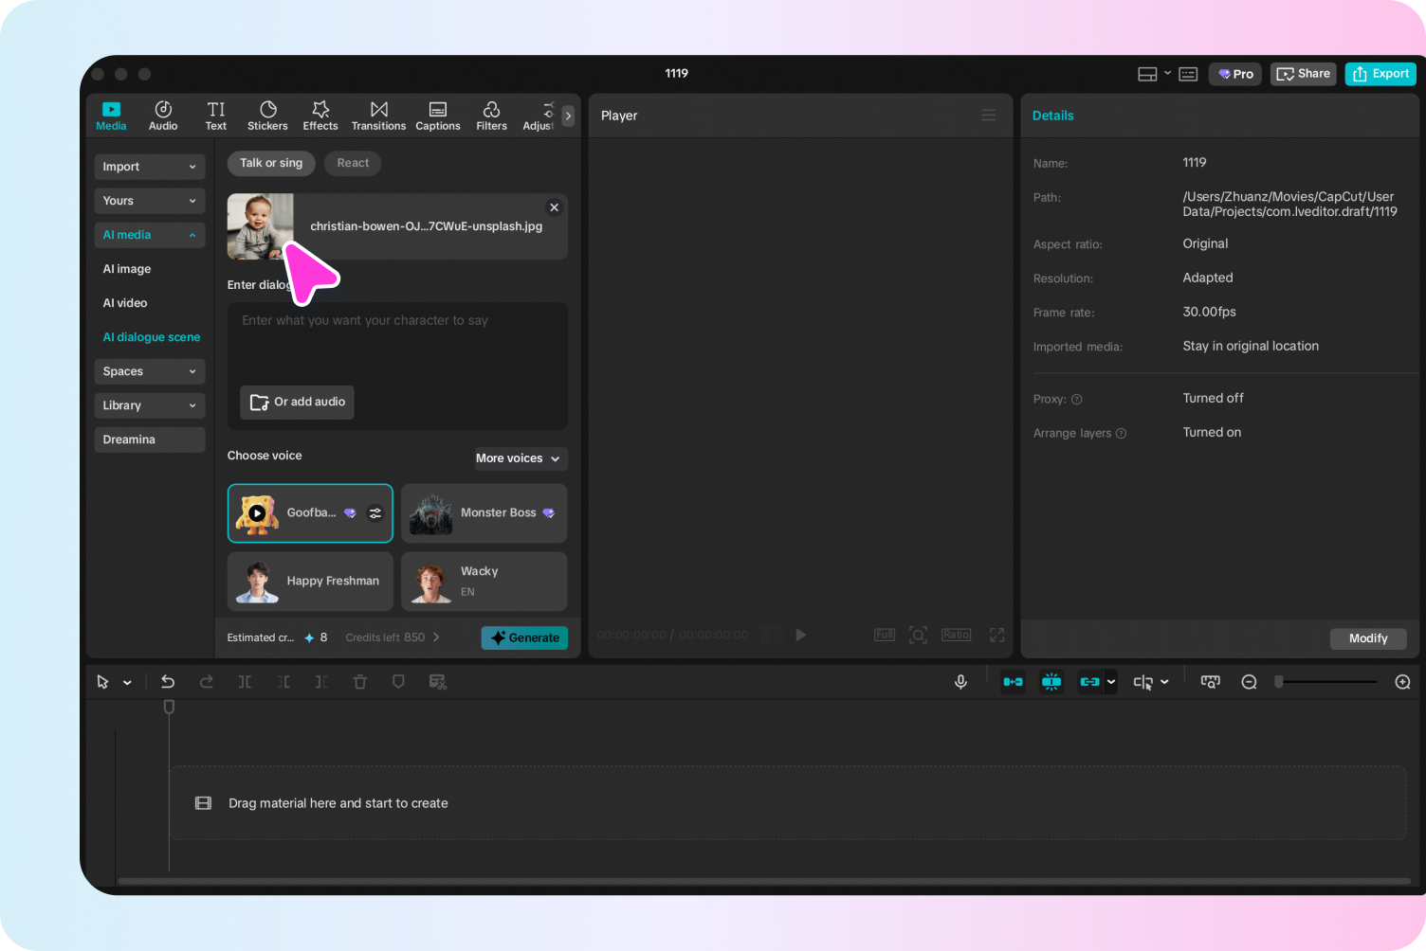The width and height of the screenshot is (1426, 951).
Task: Click the Undo icon in the timeline toolbar
Action: click(x=168, y=681)
